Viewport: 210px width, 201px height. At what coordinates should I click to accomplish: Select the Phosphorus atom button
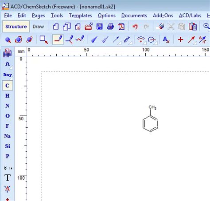(x=8, y=156)
